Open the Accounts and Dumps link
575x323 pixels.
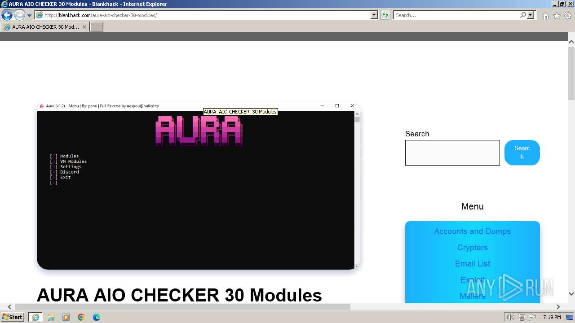tap(472, 231)
